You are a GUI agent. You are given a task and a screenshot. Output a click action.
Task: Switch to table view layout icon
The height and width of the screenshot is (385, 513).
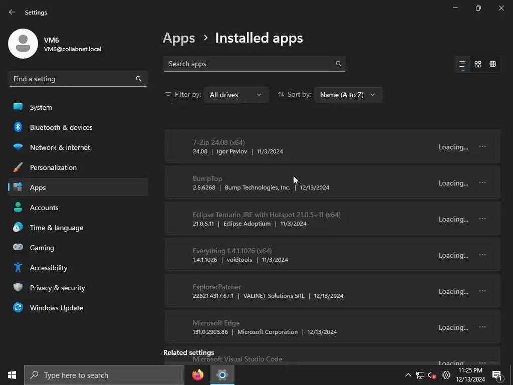click(493, 64)
